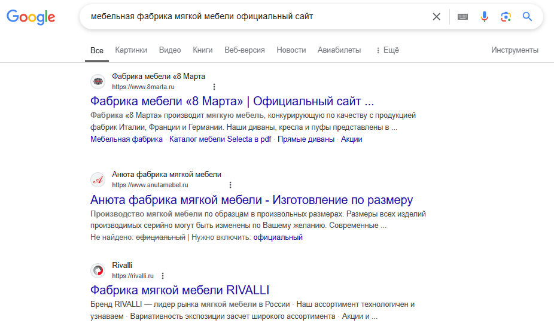Image resolution: width=554 pixels, height=326 pixels.
Task: Click the Rivalli site favicon
Action: point(98,270)
